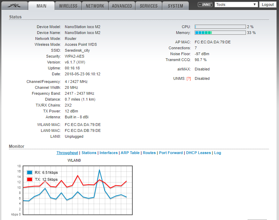Image resolution: width=279 pixels, height=220 pixels.
Task: Click the Logout button
Action: (268, 5)
